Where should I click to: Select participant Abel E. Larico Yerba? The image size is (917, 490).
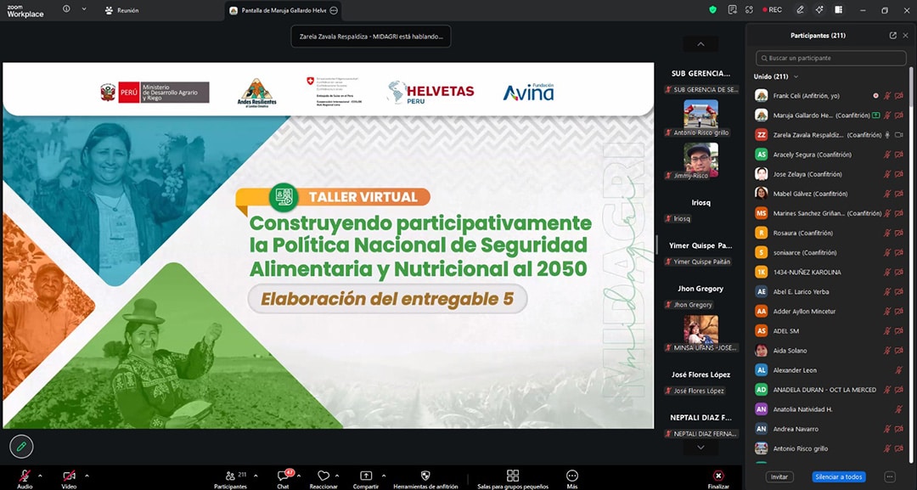pos(830,292)
